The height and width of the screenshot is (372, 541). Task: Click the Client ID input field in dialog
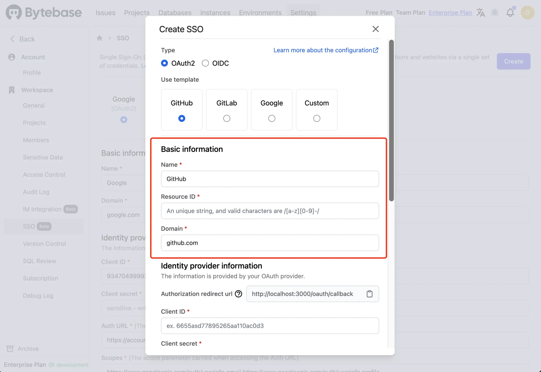270,326
